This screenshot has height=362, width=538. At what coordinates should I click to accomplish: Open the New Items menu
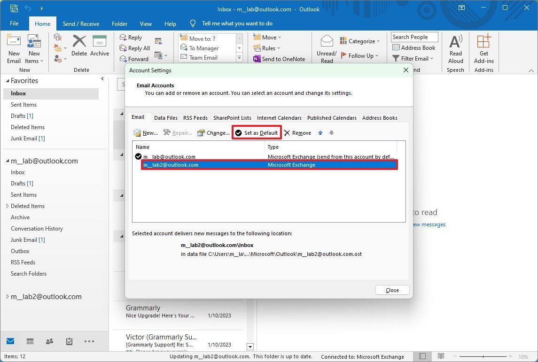click(x=34, y=49)
